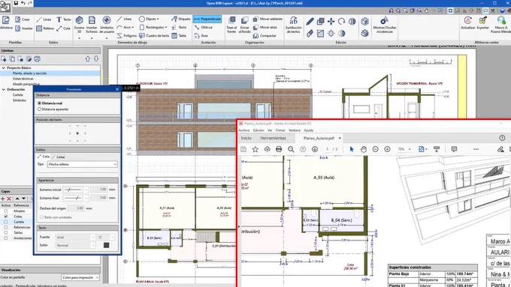Screen dimensions: 511x287
Task: Click the Relleno style button
Action: point(45,28)
